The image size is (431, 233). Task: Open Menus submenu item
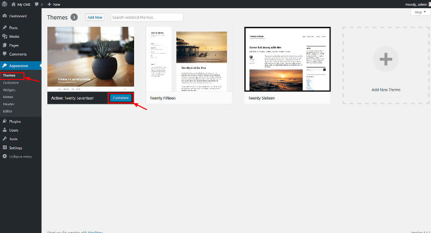point(8,97)
